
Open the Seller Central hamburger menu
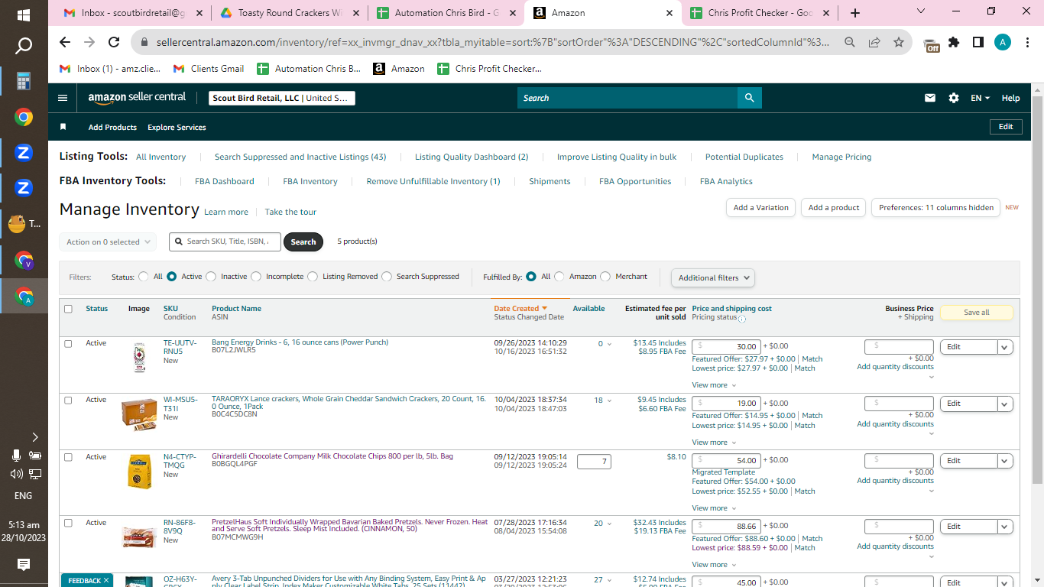[x=63, y=98]
